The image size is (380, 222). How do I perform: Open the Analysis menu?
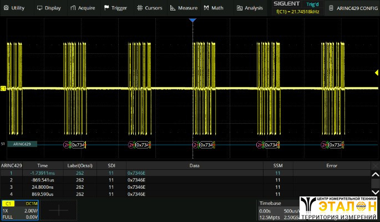pos(249,8)
